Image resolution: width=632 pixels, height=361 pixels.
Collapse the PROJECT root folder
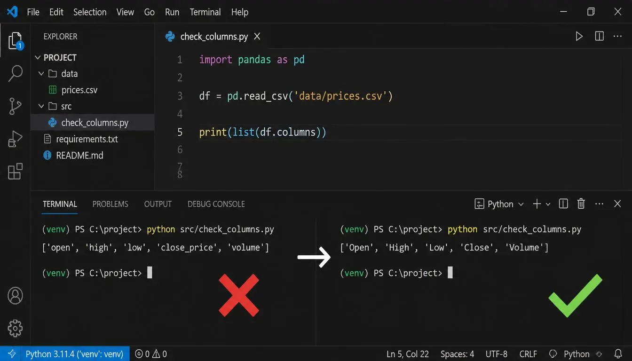click(x=38, y=57)
